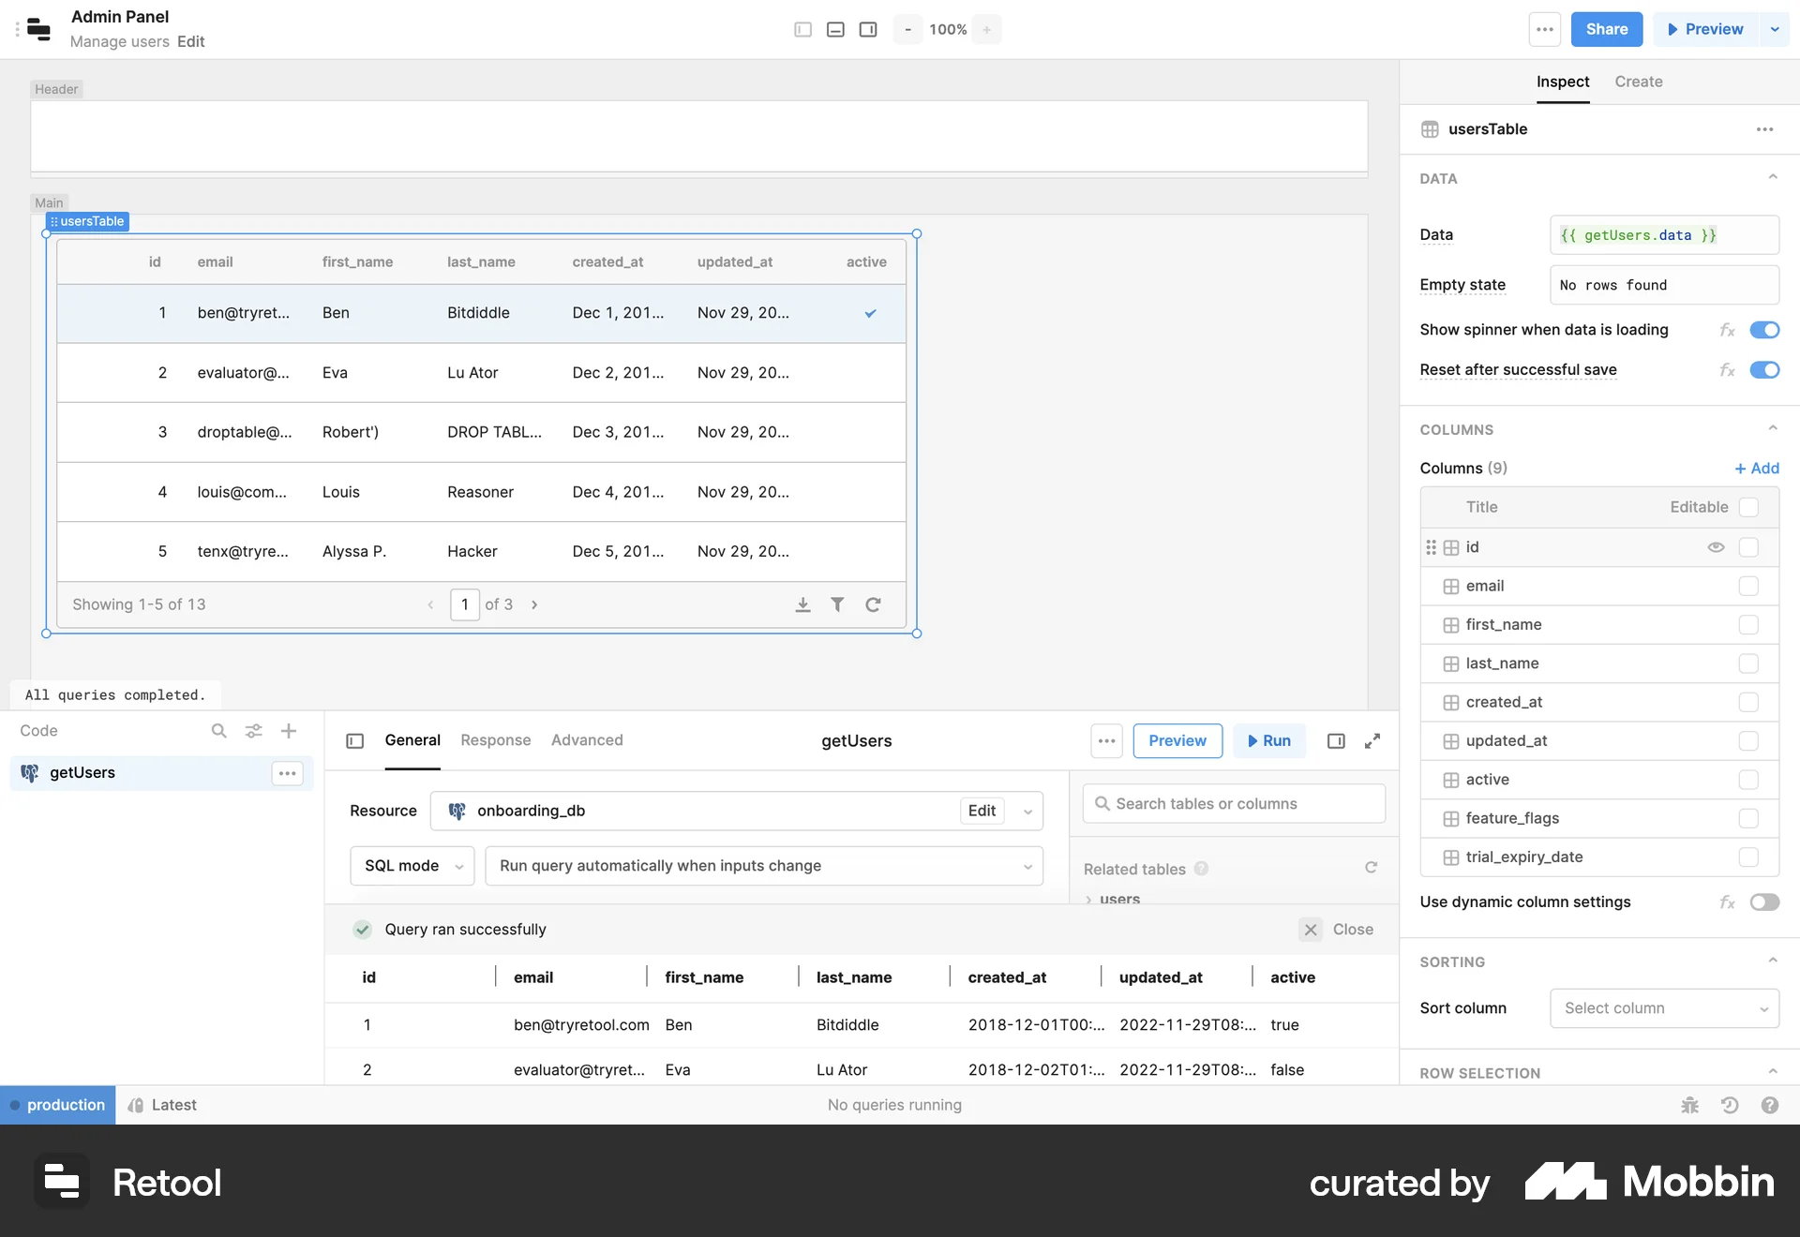Expand the query editor to fullscreen

pos(1372,740)
